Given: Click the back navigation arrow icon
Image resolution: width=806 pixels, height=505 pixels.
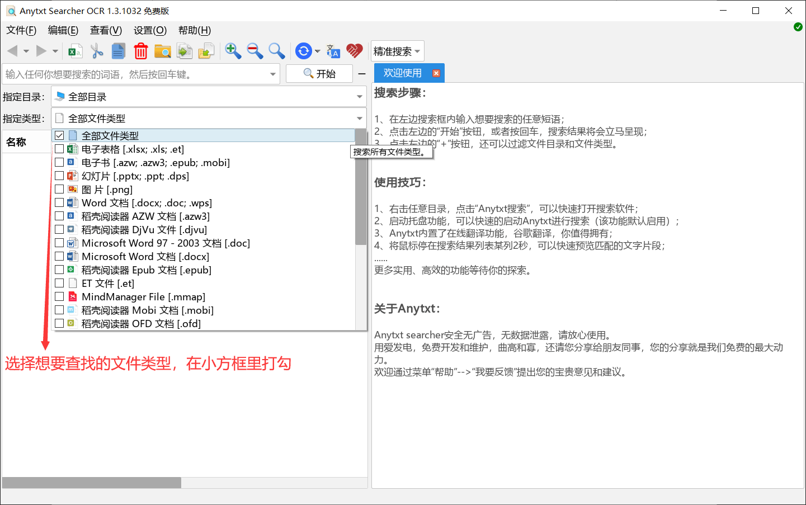Looking at the screenshot, I should tap(12, 51).
